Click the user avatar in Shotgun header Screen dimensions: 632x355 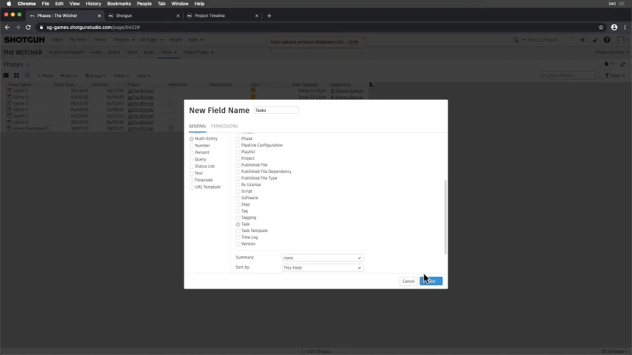(x=621, y=40)
